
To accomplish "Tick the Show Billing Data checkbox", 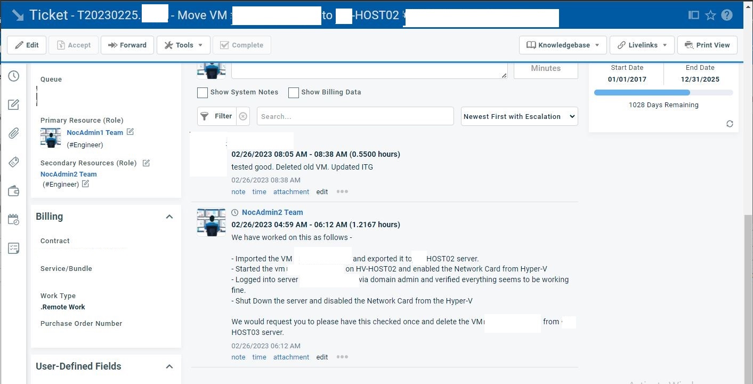I will pyautogui.click(x=293, y=93).
